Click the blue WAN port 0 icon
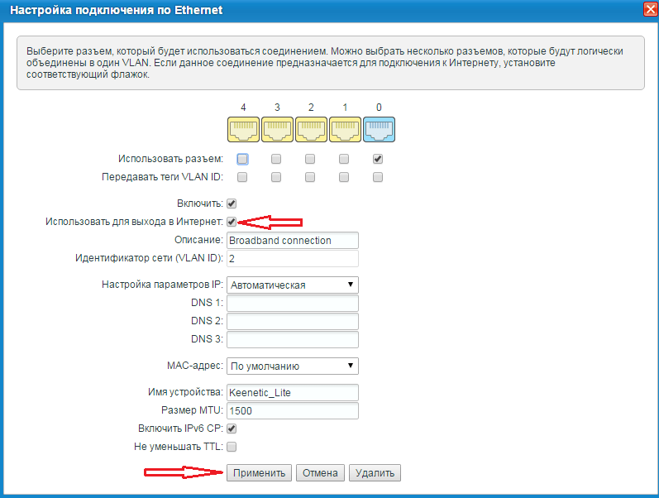 [379, 130]
